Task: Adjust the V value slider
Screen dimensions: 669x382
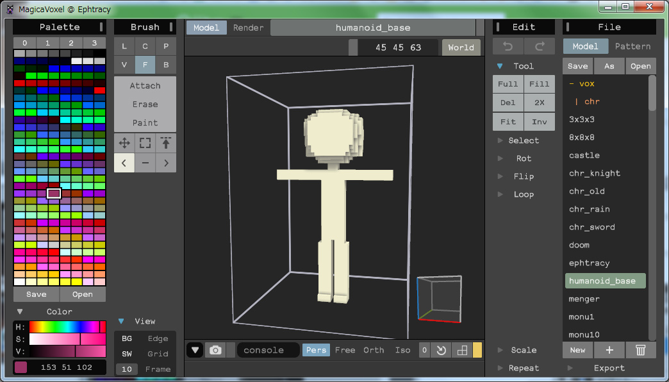Action: coord(67,352)
